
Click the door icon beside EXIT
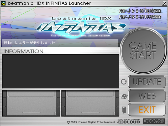[x=124, y=110]
